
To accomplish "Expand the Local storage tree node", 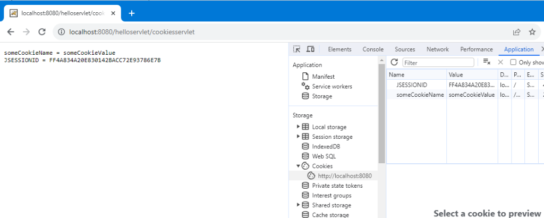I will tap(299, 127).
